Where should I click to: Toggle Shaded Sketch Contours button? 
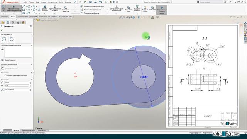162,10
